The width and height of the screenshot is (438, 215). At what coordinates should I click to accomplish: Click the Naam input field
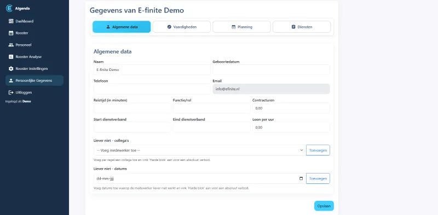pyautogui.click(x=152, y=70)
